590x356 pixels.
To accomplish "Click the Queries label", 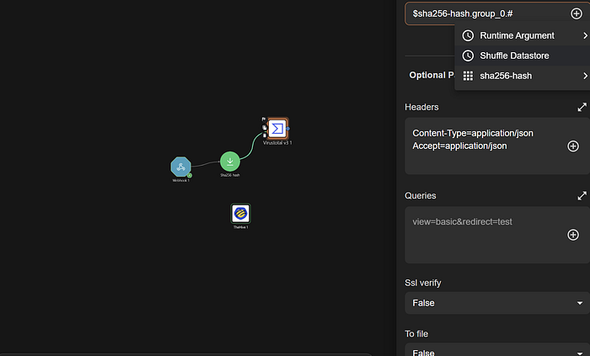I will 421,195.
